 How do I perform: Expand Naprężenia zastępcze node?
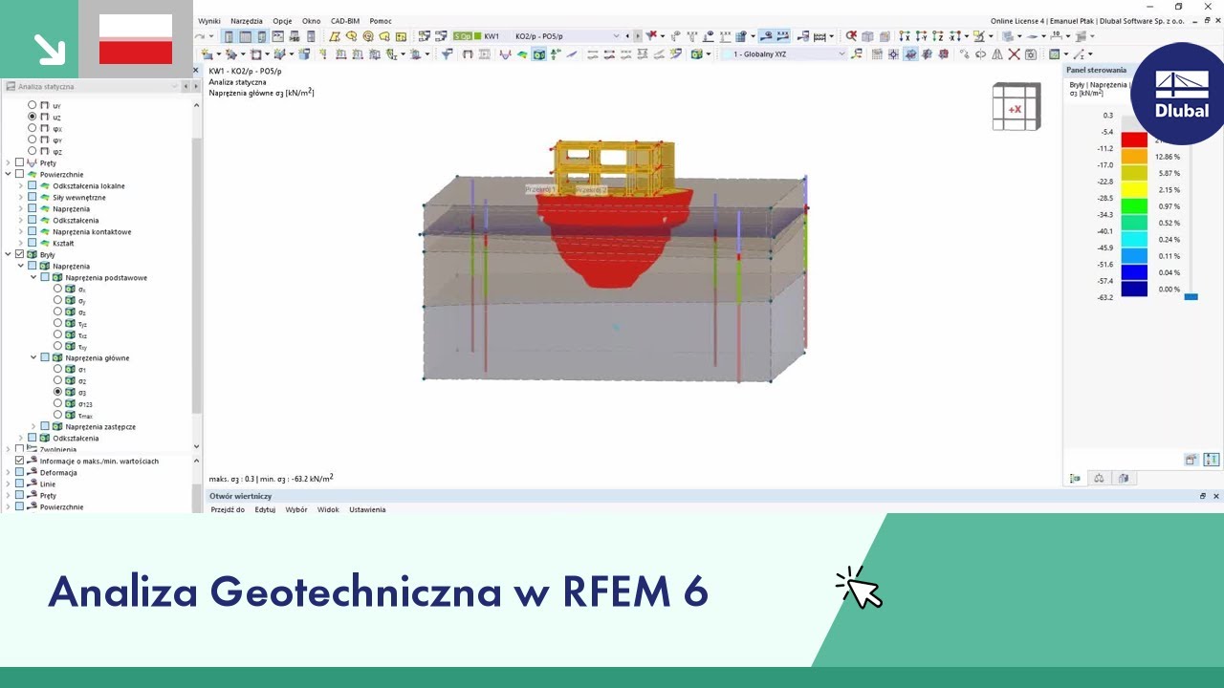(x=33, y=426)
